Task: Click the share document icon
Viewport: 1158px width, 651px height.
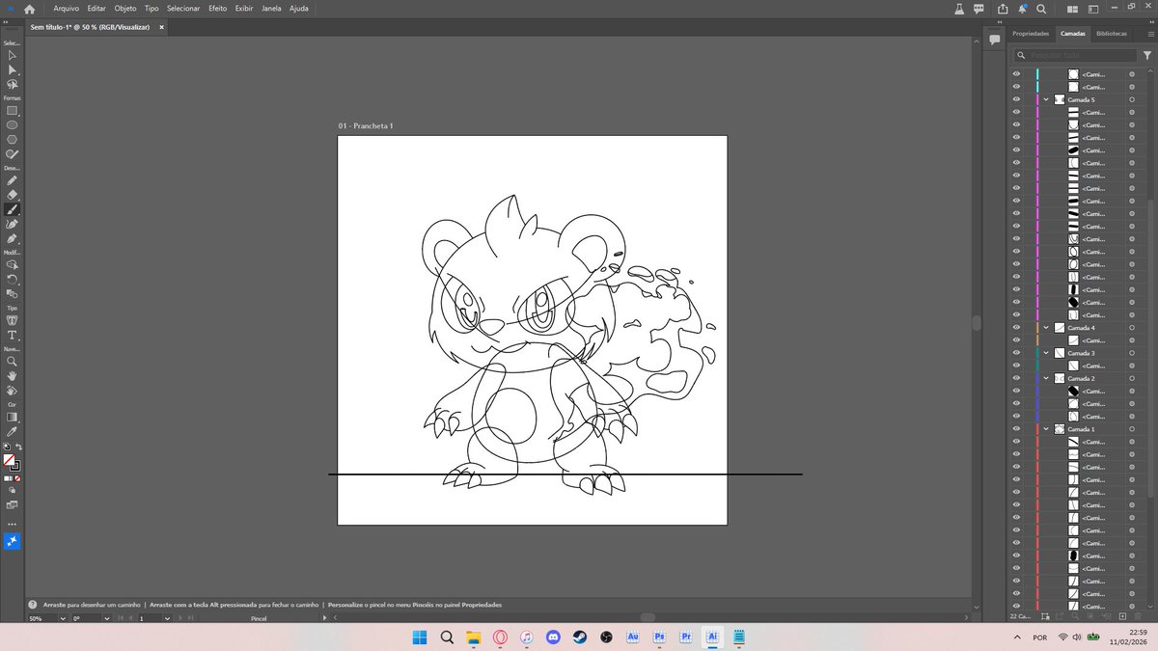Action: pos(1002,9)
